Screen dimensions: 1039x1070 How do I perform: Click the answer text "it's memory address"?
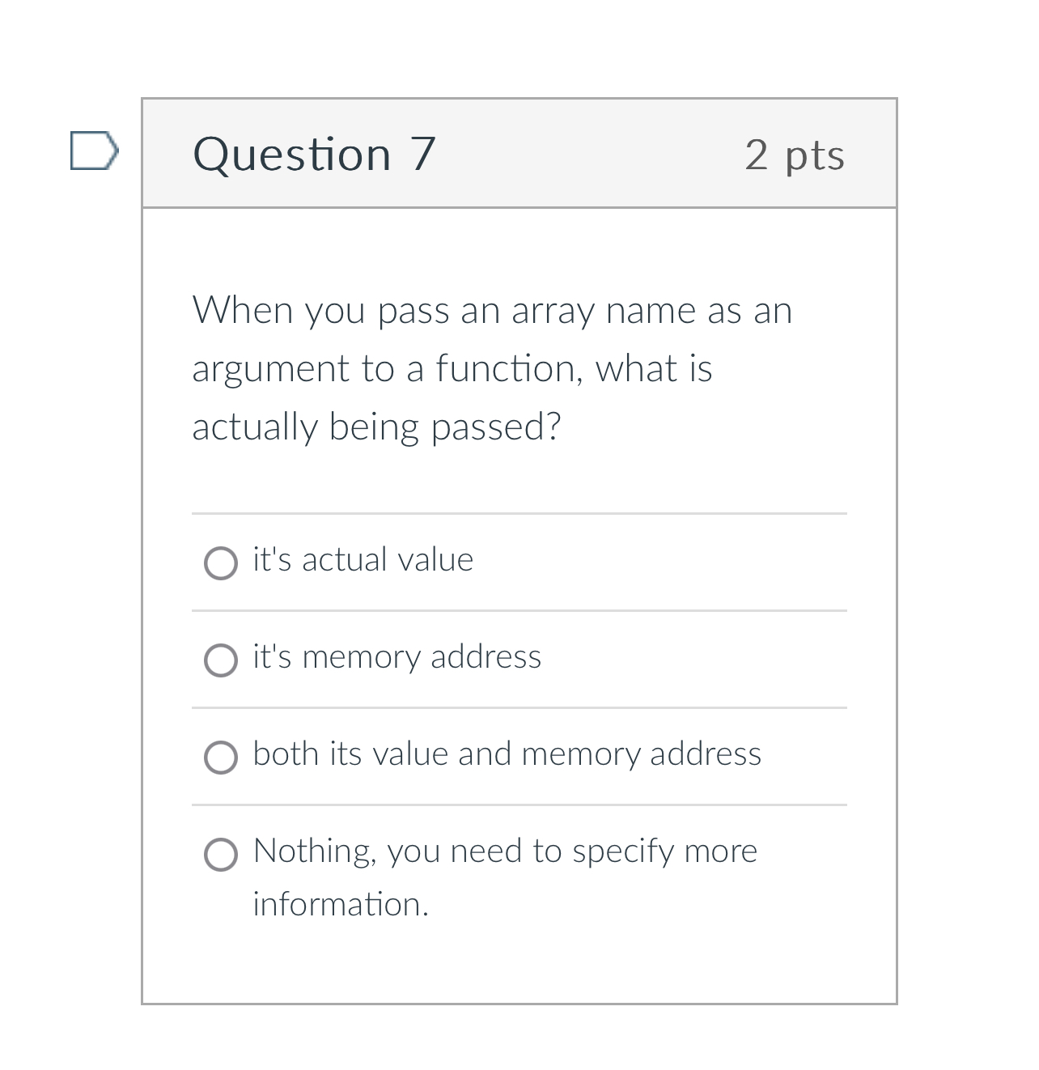pyautogui.click(x=397, y=657)
